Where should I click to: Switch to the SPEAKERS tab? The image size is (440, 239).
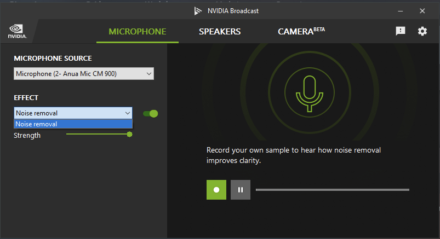(x=220, y=31)
